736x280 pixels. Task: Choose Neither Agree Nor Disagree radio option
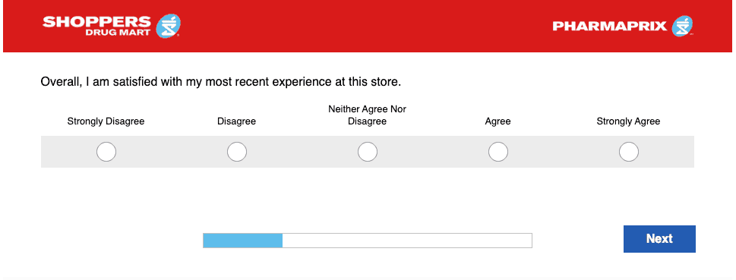(x=367, y=152)
